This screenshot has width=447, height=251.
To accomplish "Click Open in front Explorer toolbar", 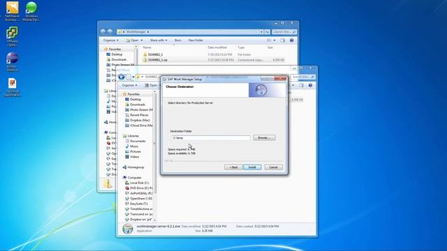I will pyautogui.click(x=151, y=85).
